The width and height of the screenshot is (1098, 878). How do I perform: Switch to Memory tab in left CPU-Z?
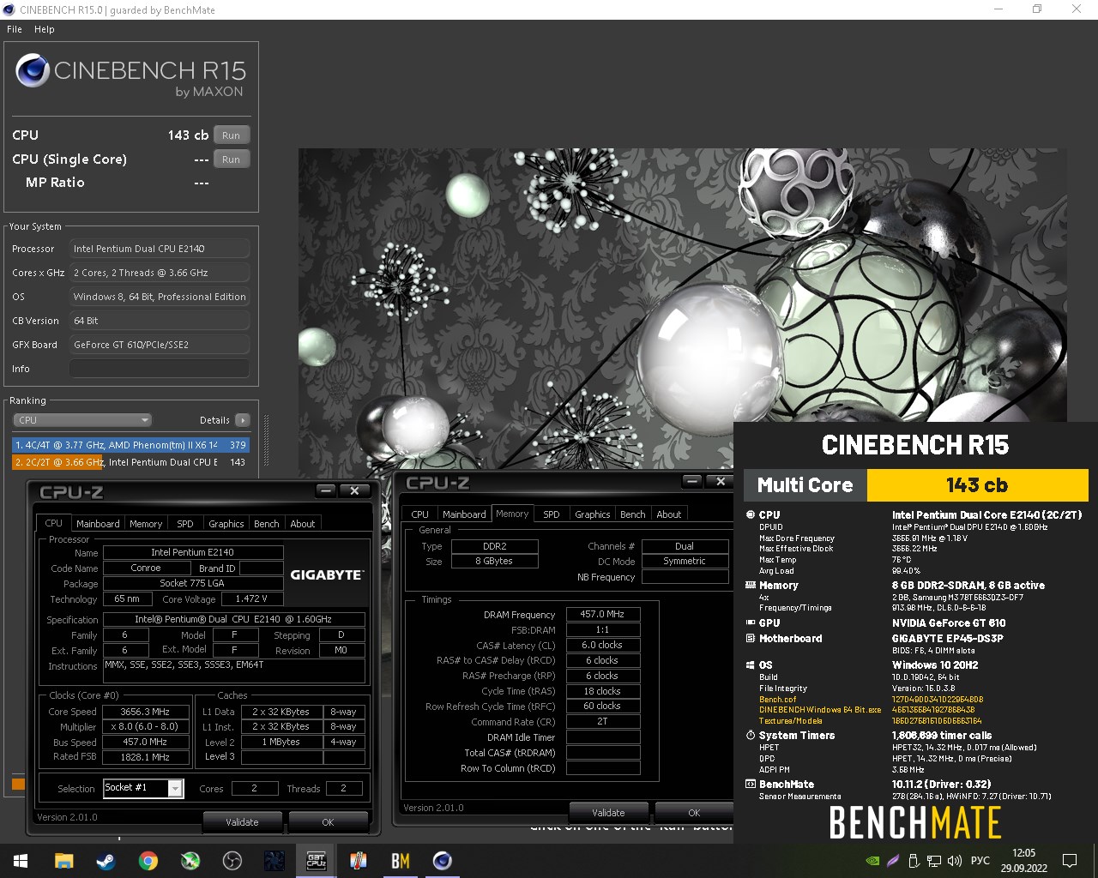tap(146, 524)
